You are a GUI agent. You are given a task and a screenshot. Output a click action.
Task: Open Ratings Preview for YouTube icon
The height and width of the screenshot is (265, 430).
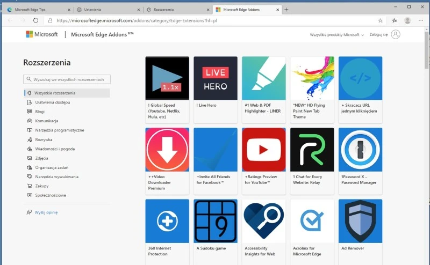[x=263, y=150]
